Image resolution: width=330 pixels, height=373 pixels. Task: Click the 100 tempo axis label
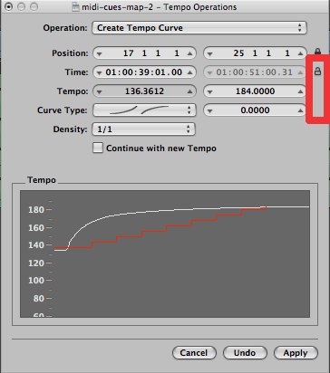[x=36, y=281]
